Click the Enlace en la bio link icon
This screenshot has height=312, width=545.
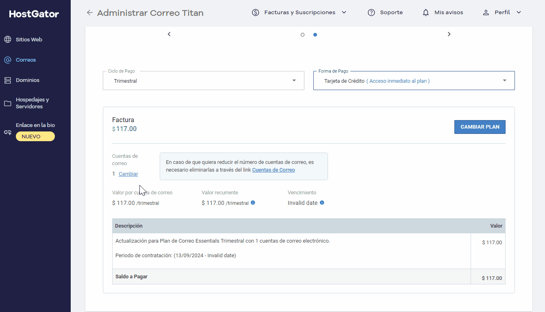tap(7, 132)
